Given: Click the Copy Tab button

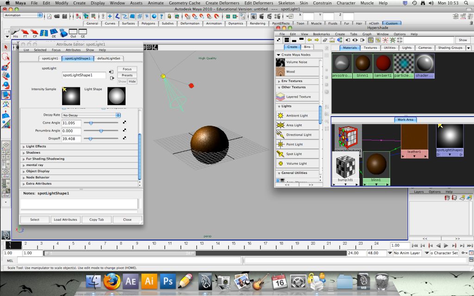Looking at the screenshot, I should pos(96,220).
